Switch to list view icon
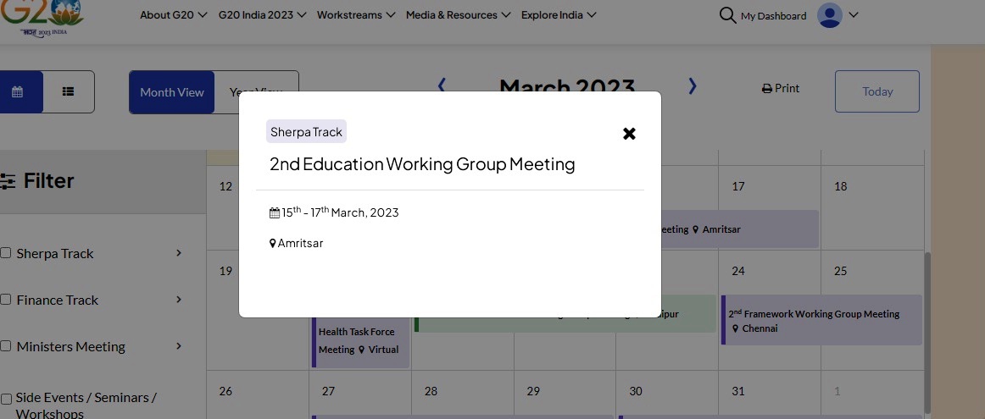Viewport: 985px width, 419px height. [x=69, y=91]
